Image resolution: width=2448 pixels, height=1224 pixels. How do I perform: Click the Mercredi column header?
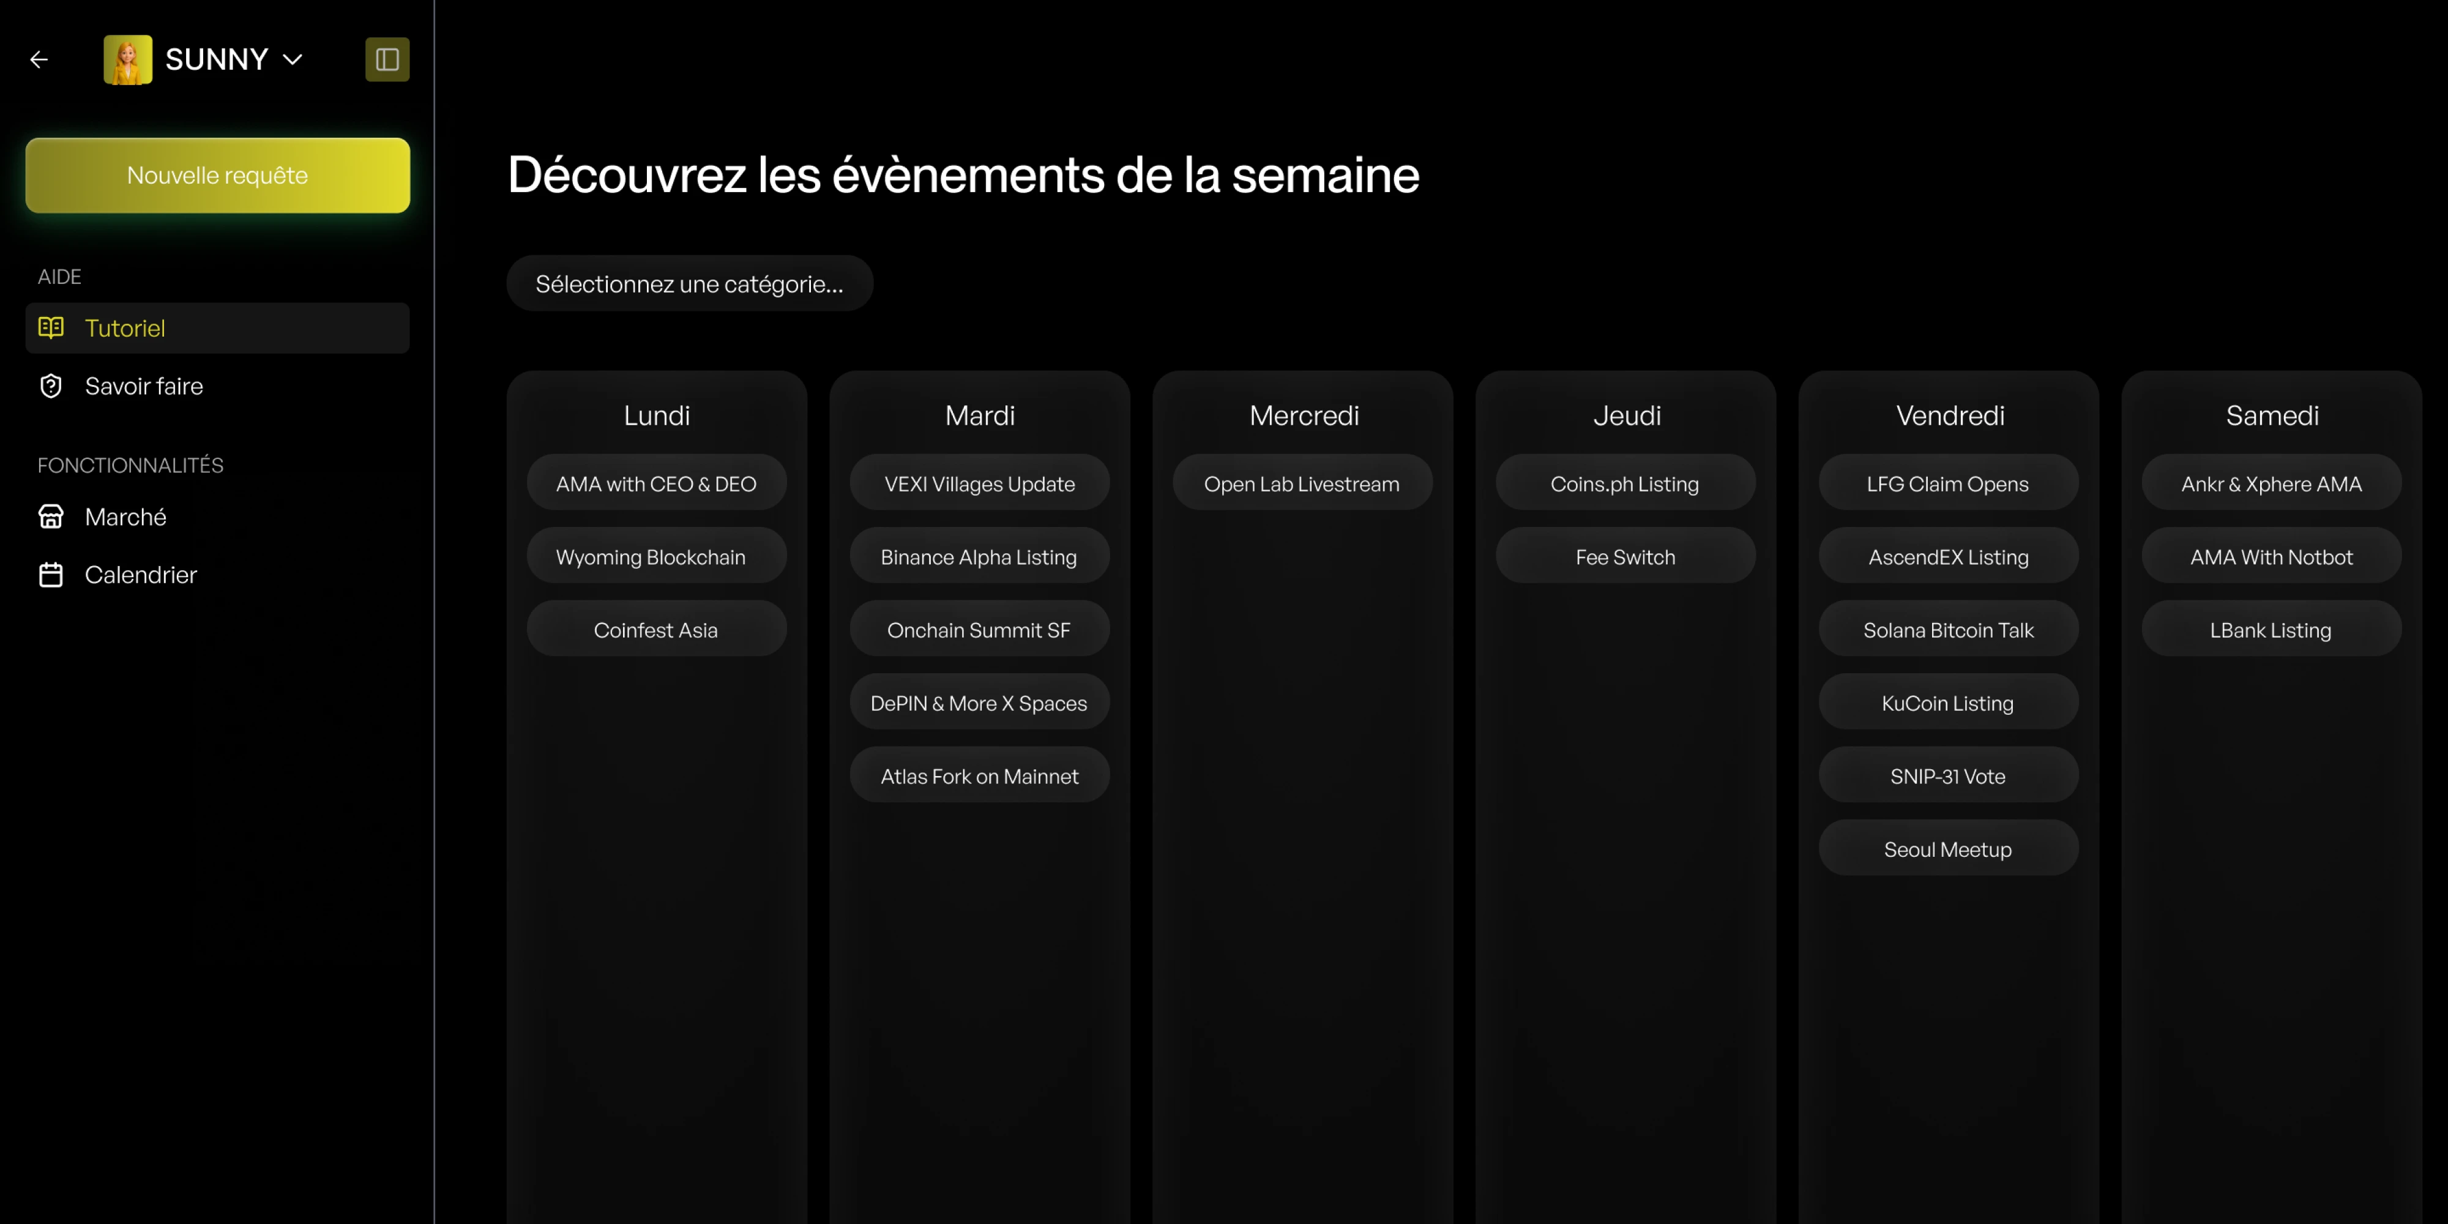pyautogui.click(x=1304, y=416)
